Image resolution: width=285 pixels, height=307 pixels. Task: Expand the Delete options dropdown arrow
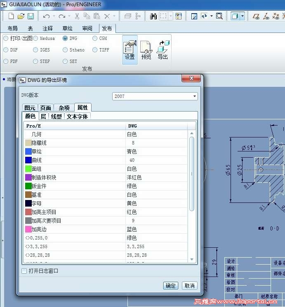tap(114, 16)
